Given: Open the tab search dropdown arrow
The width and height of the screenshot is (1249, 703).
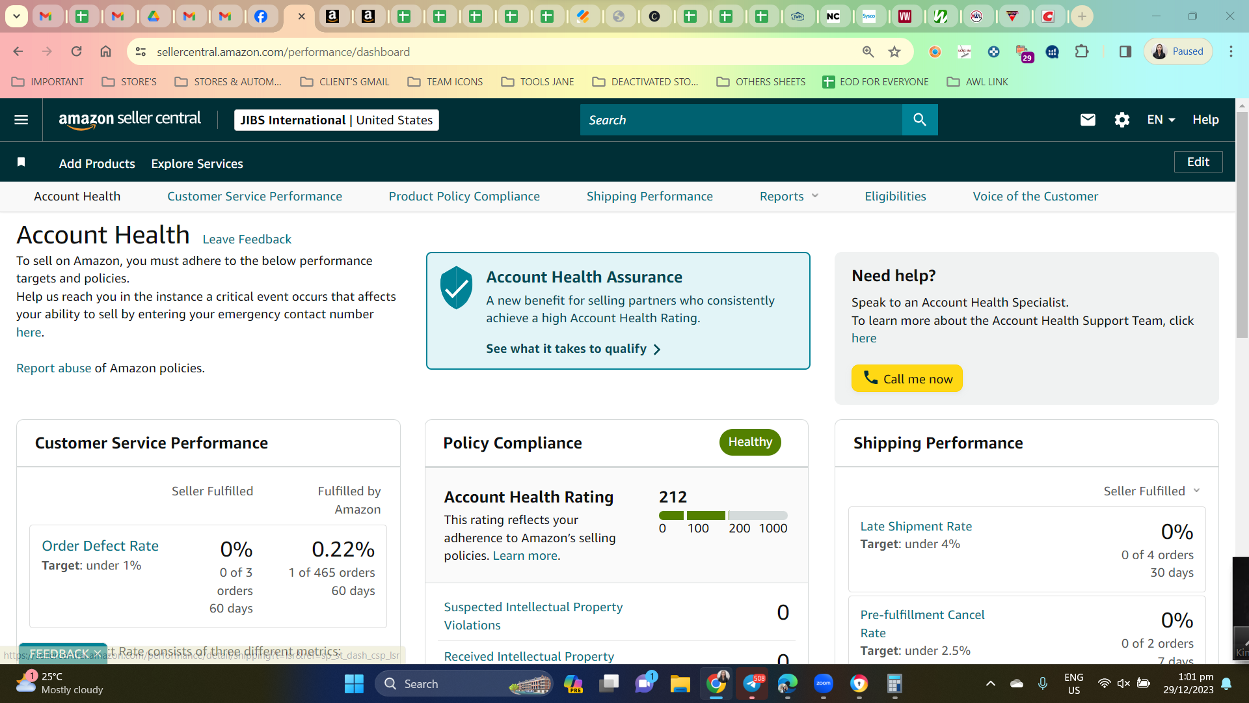Looking at the screenshot, I should click(16, 16).
